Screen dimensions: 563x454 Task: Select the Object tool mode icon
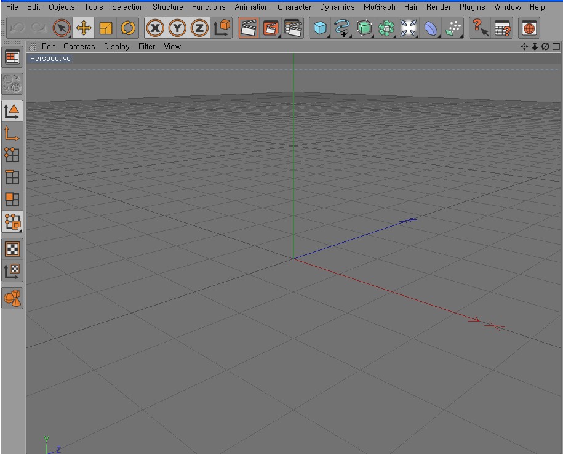(x=12, y=222)
